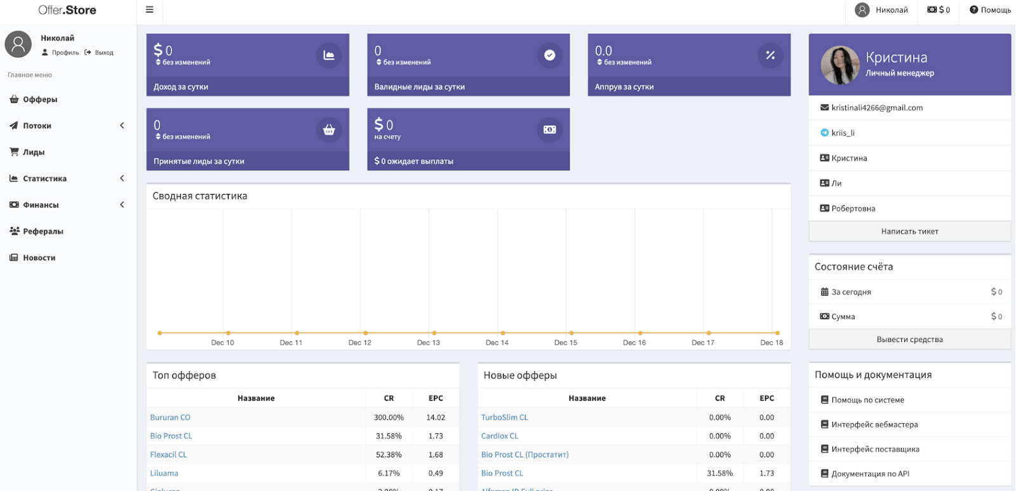Click the Dec 14 data point on chart
Image resolution: width=1016 pixels, height=491 pixels.
pos(503,333)
